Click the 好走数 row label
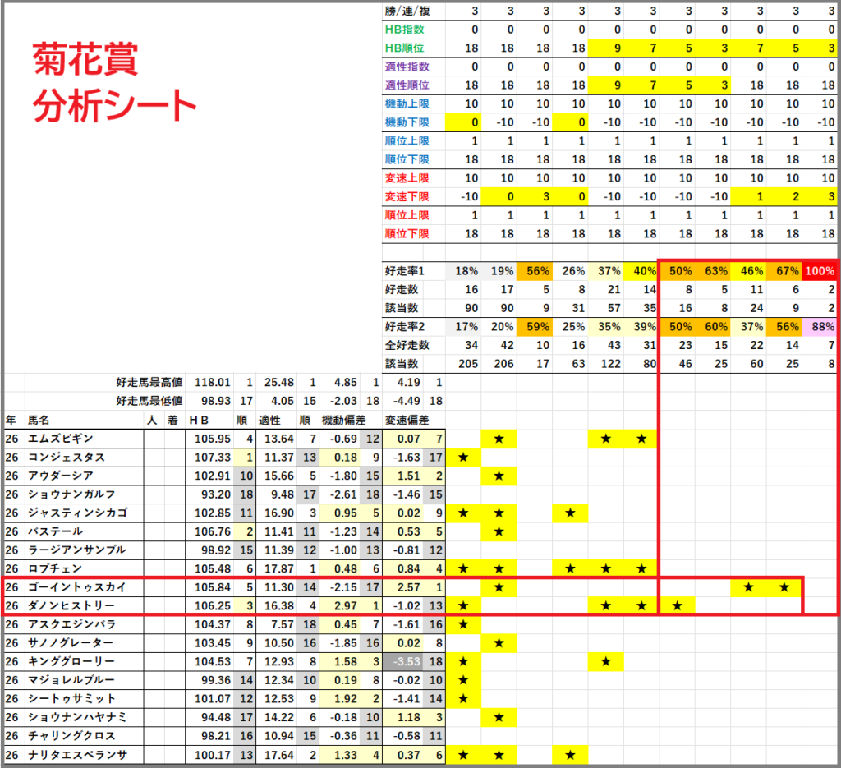This screenshot has width=841, height=768. [x=401, y=290]
